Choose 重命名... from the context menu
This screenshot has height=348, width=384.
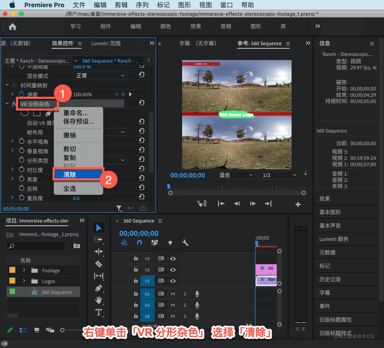coord(78,113)
